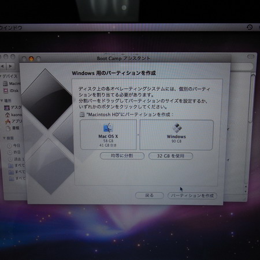260x260 pixels.
Task: Click the Finder scroll up arrow
Action: (x=246, y=187)
